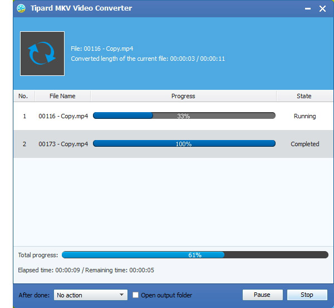Pause the conversion
The image size is (334, 308).
tap(262, 295)
